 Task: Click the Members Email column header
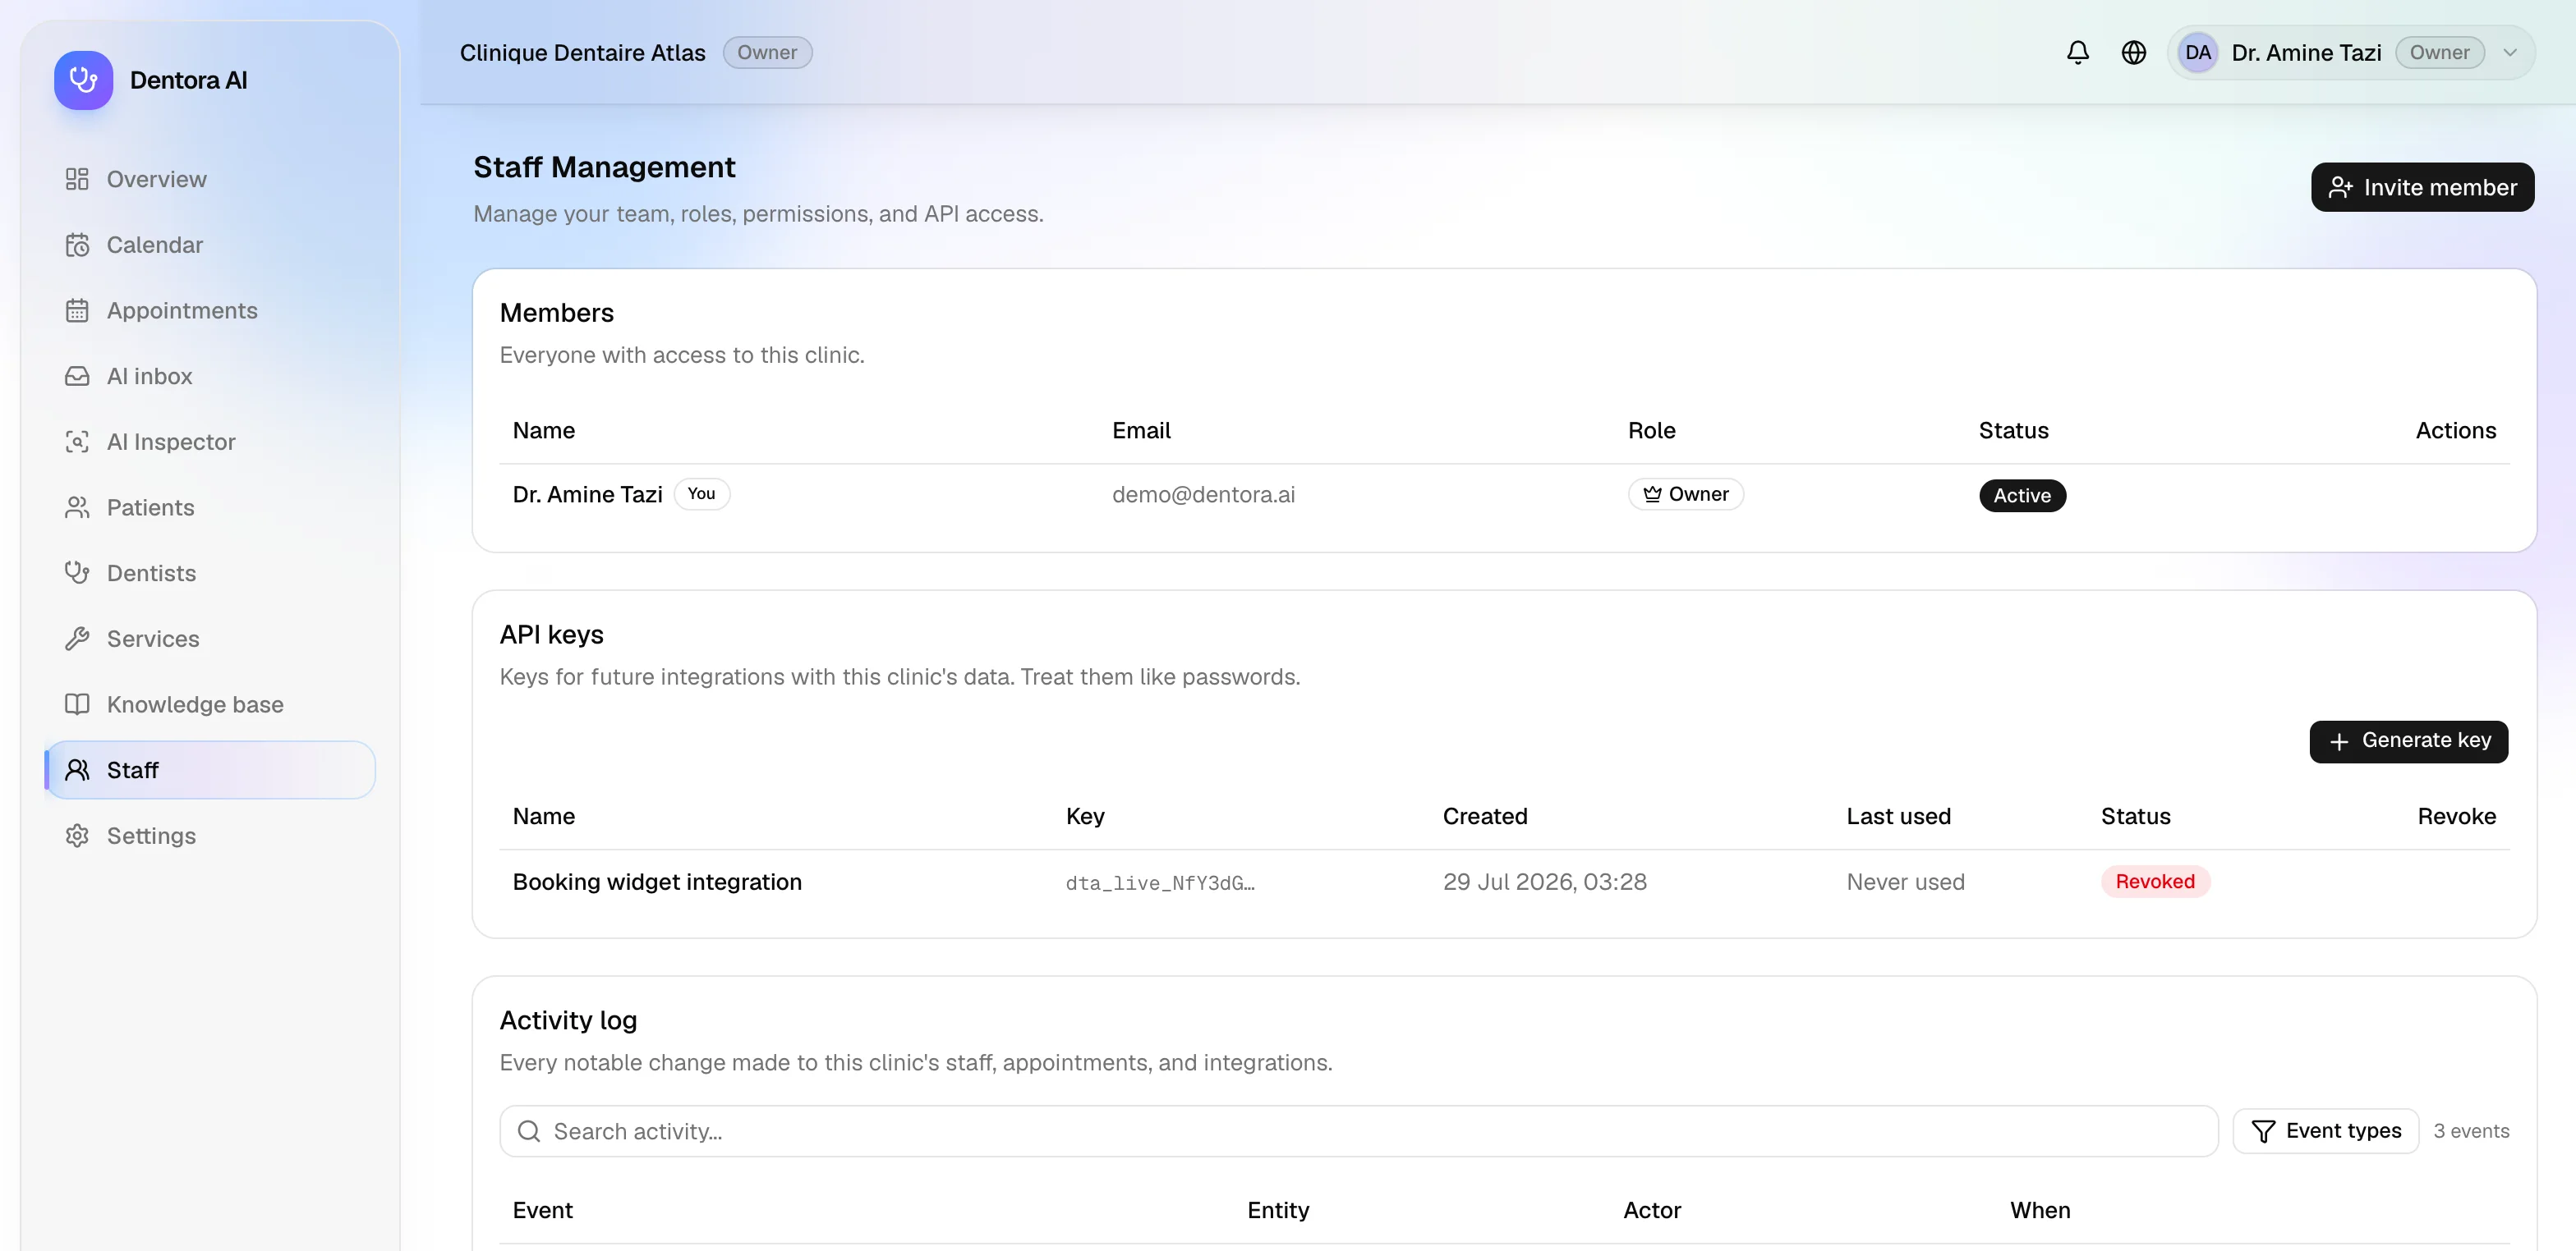[1141, 431]
